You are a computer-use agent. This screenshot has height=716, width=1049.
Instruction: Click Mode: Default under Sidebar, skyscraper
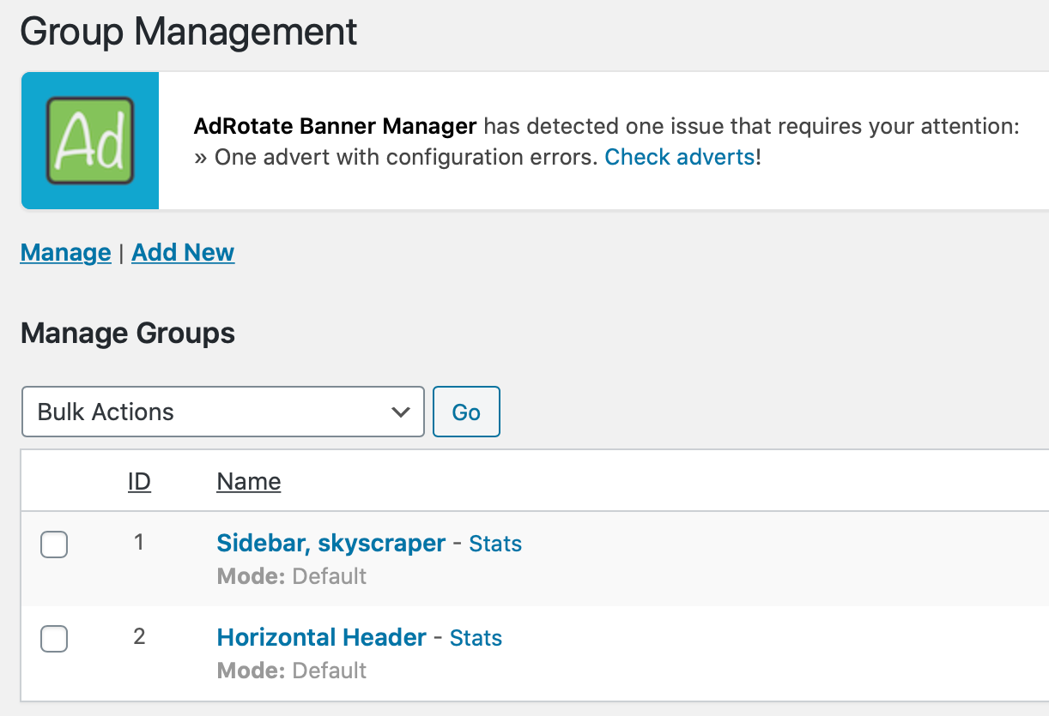point(292,575)
